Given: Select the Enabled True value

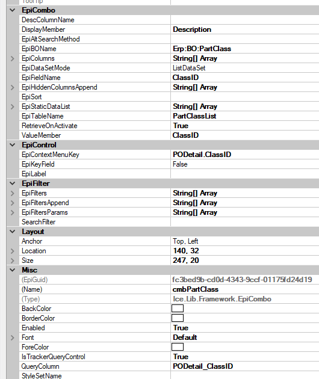Looking at the screenshot, I should (245, 328).
